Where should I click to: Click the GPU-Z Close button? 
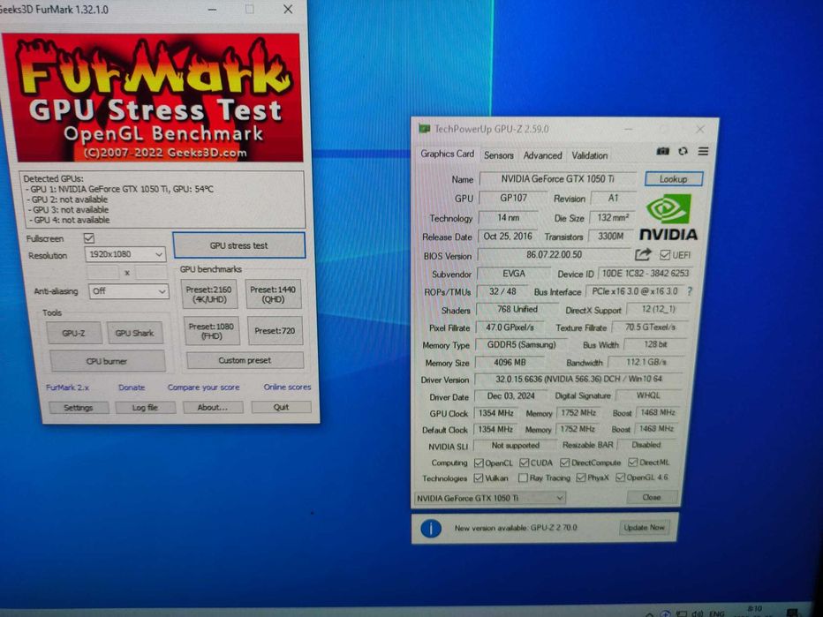(652, 497)
